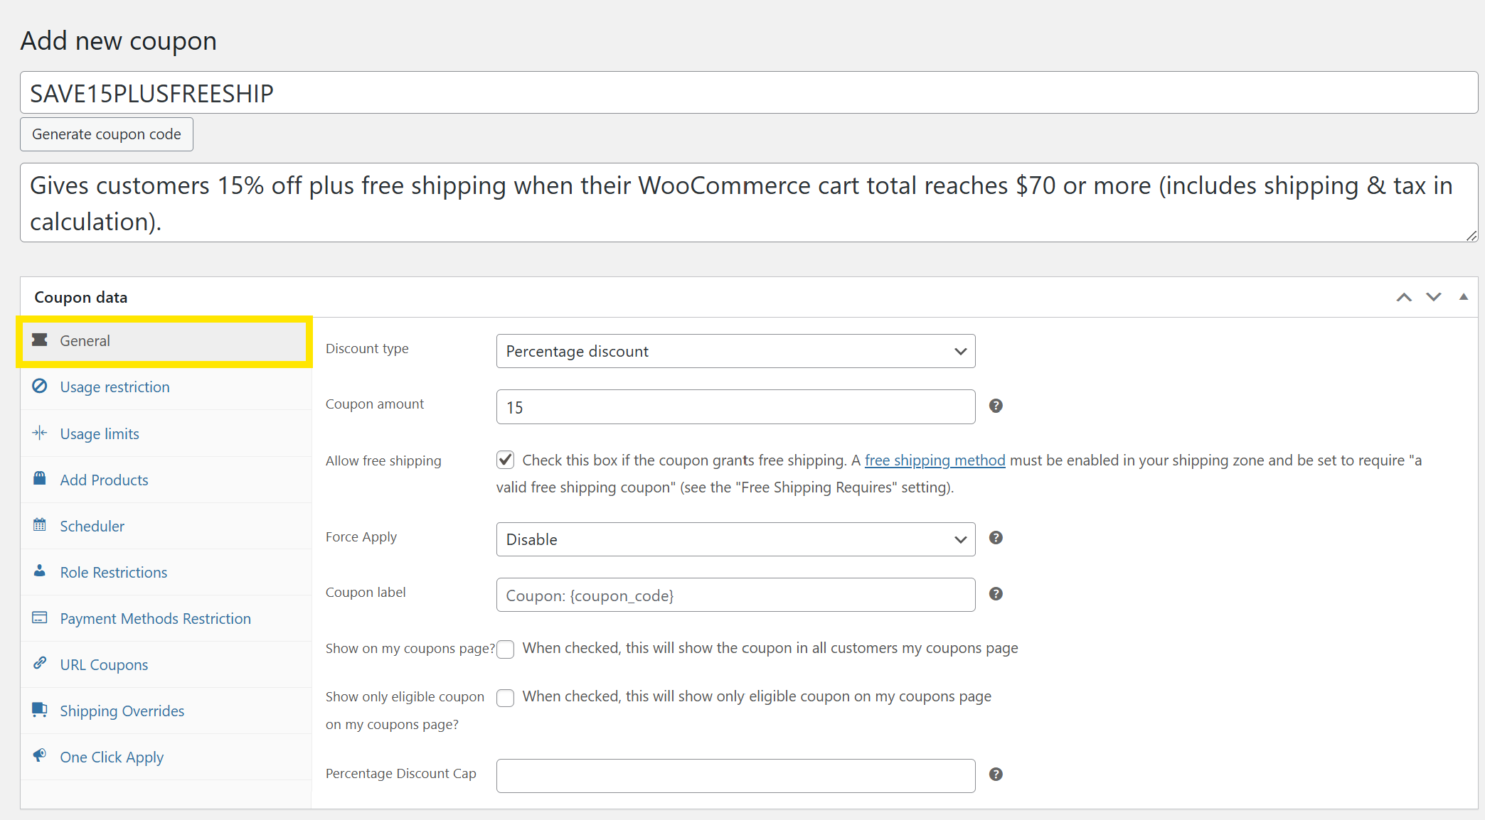Click the Usage restriction ban icon
This screenshot has width=1485, height=820.
click(x=40, y=386)
